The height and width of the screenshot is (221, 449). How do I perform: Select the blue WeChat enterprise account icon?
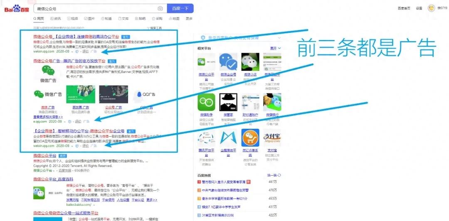[x=228, y=62]
